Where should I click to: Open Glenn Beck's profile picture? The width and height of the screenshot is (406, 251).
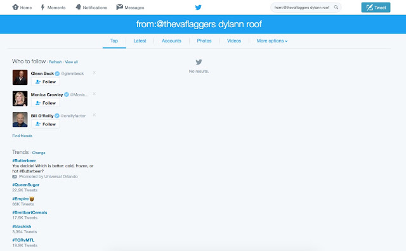pos(20,77)
